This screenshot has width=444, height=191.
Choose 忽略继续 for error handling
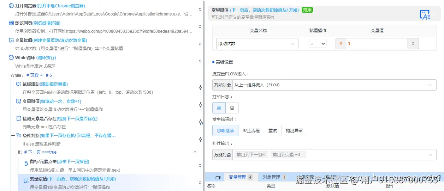225,130
